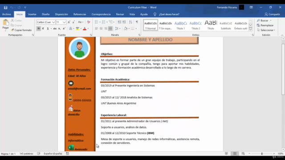Image resolution: width=285 pixels, height=160 pixels.
Task: Toggle Bold (N) formatting
Action: [39, 28]
